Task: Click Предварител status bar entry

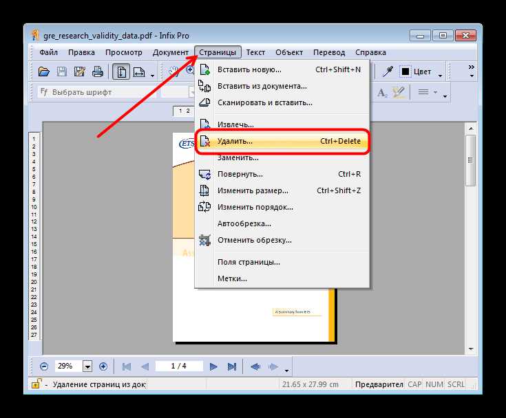Action: (379, 384)
